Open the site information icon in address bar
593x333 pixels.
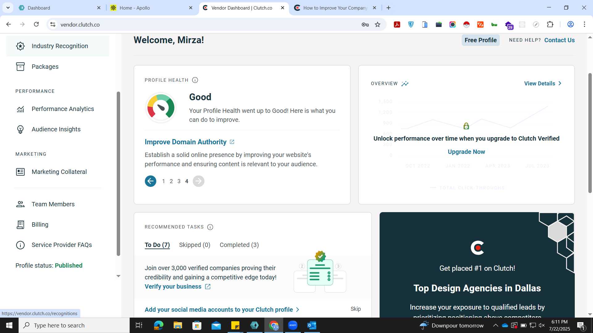click(53, 24)
